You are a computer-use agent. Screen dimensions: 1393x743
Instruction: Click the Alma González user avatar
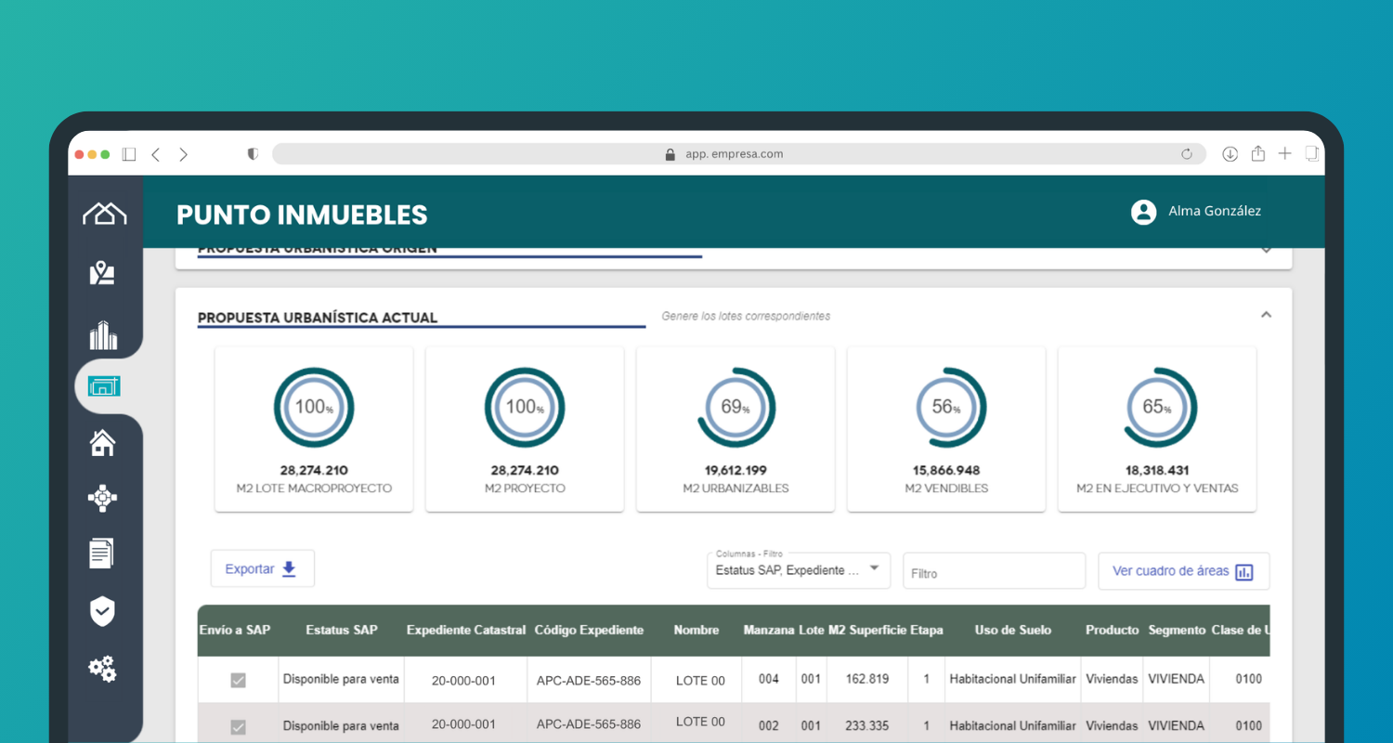[x=1143, y=212]
